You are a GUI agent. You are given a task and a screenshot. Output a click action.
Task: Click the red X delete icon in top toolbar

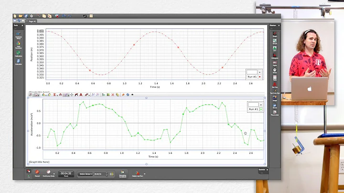click(x=57, y=16)
